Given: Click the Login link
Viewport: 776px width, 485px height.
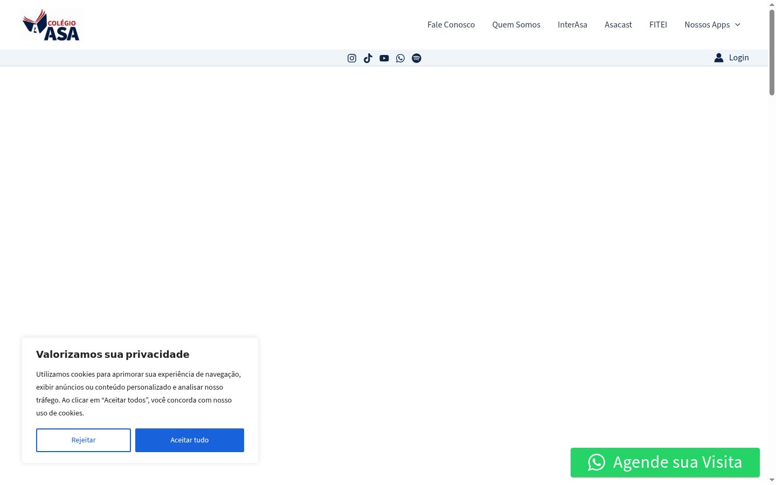Looking at the screenshot, I should (x=739, y=58).
